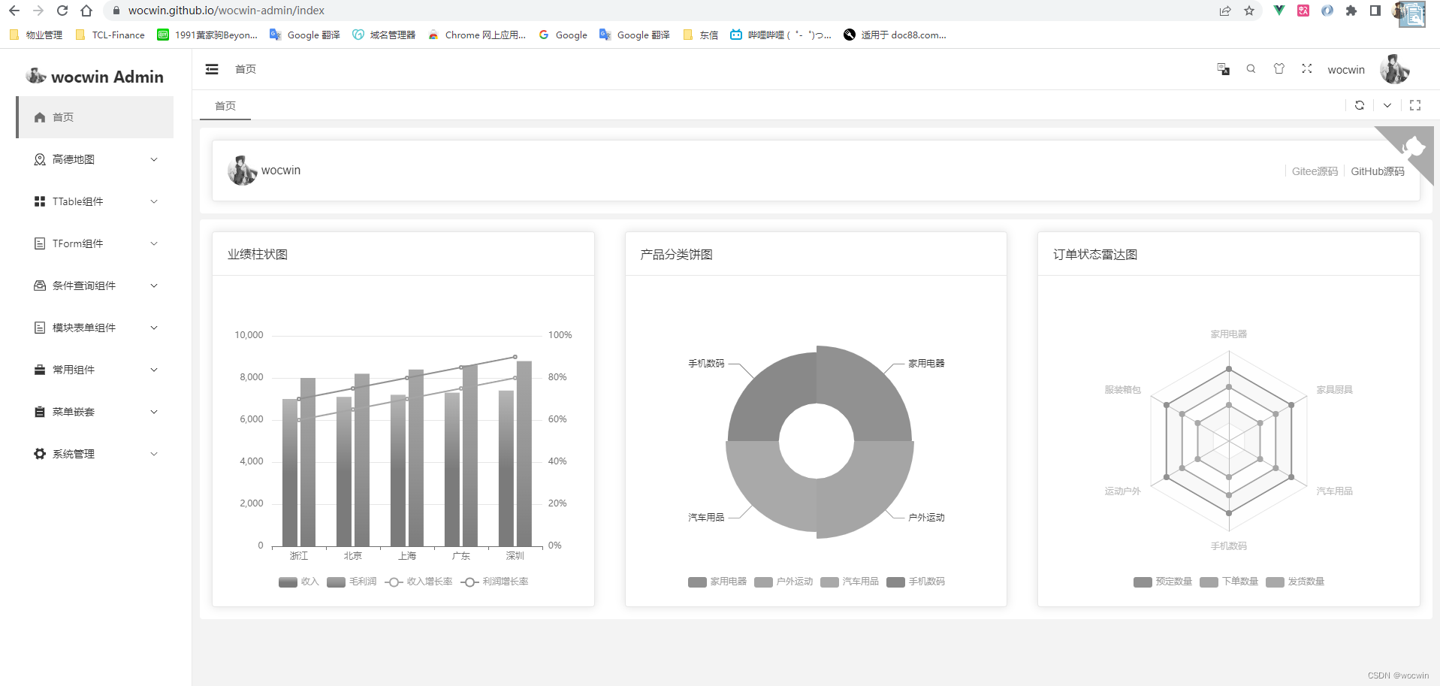Toggle 预定数量 in the radar chart legend
The image size is (1440, 686).
point(1163,582)
